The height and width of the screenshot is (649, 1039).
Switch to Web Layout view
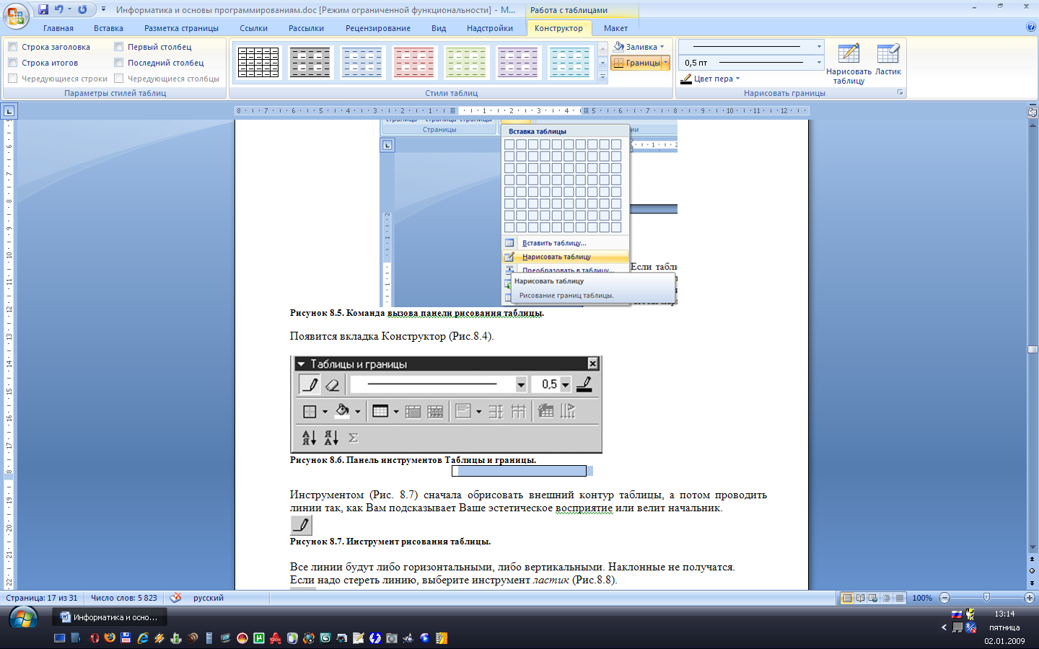[874, 598]
